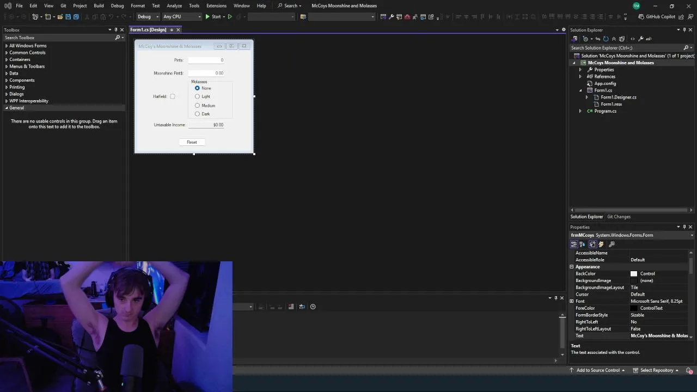The width and height of the screenshot is (697, 392).
Task: Select the Medium molasses radio button
Action: point(197,106)
